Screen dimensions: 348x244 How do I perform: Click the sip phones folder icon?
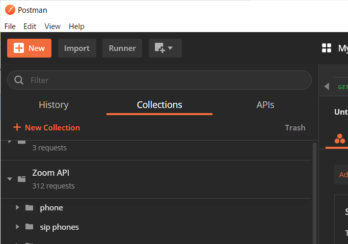[29, 227]
